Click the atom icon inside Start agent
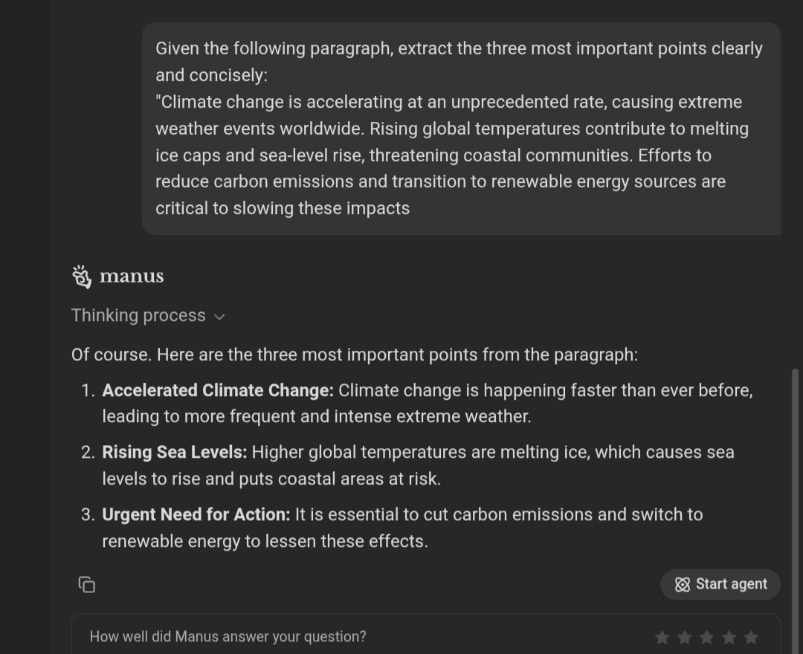Viewport: 803px width, 654px height. (682, 584)
